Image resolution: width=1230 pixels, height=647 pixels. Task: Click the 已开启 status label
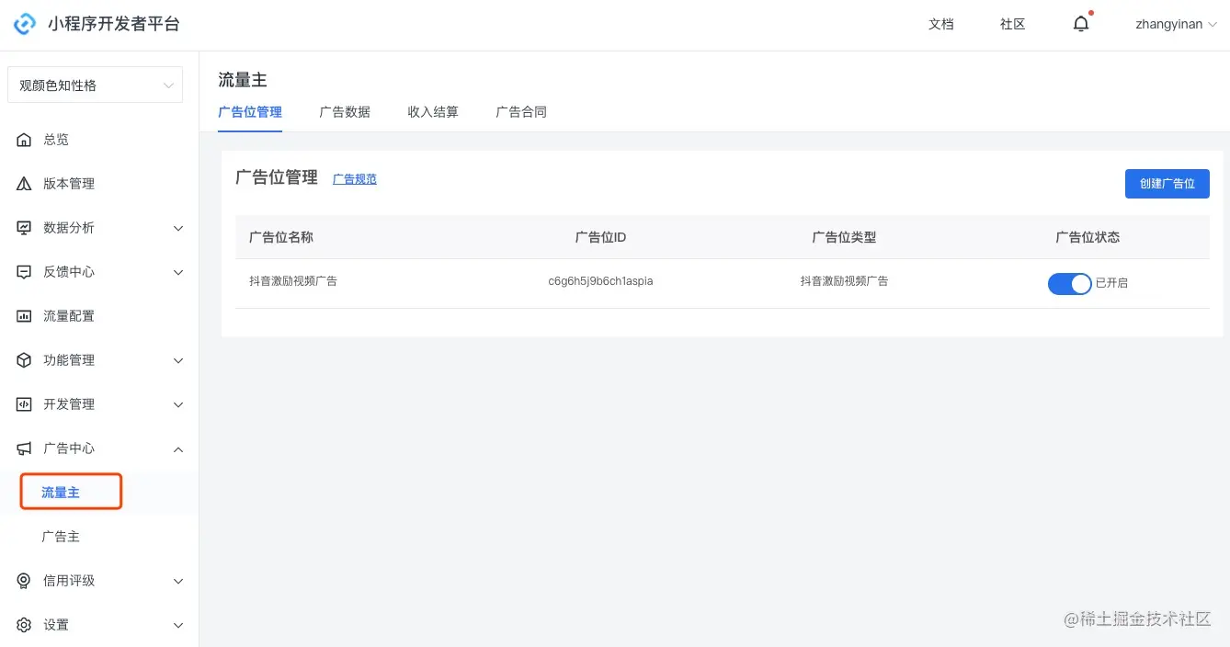click(1111, 283)
